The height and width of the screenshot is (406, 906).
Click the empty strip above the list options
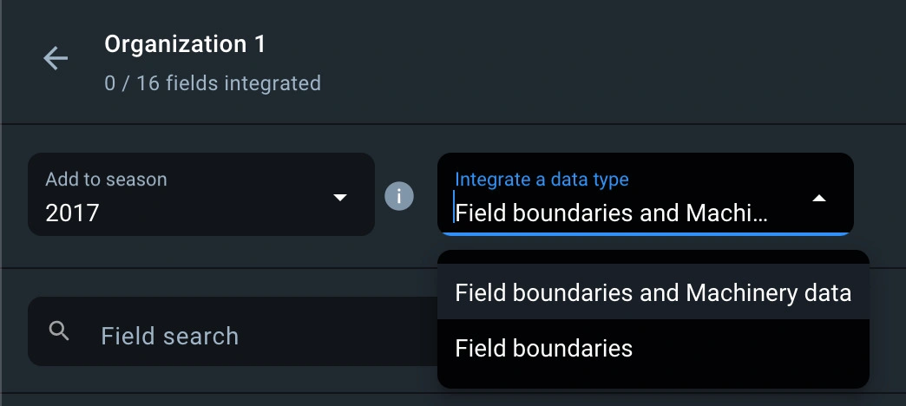point(653,259)
